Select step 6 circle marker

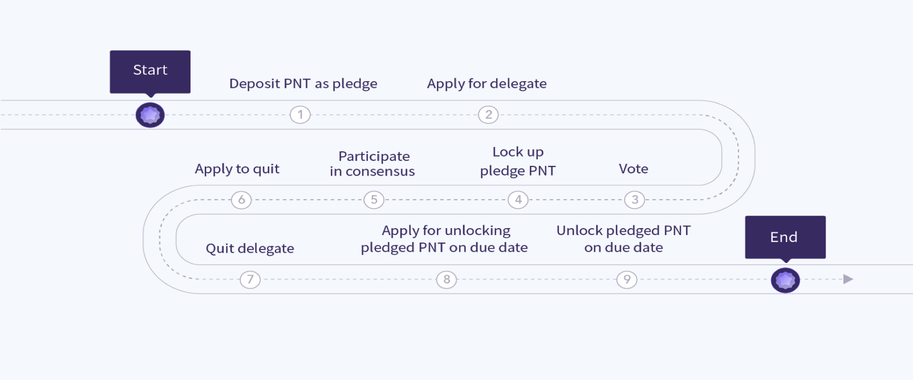click(x=241, y=200)
